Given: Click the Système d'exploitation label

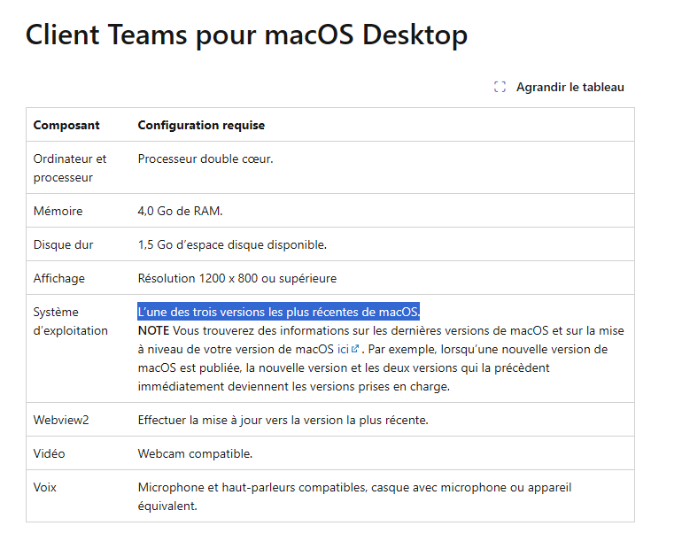Looking at the screenshot, I should click(x=71, y=321).
